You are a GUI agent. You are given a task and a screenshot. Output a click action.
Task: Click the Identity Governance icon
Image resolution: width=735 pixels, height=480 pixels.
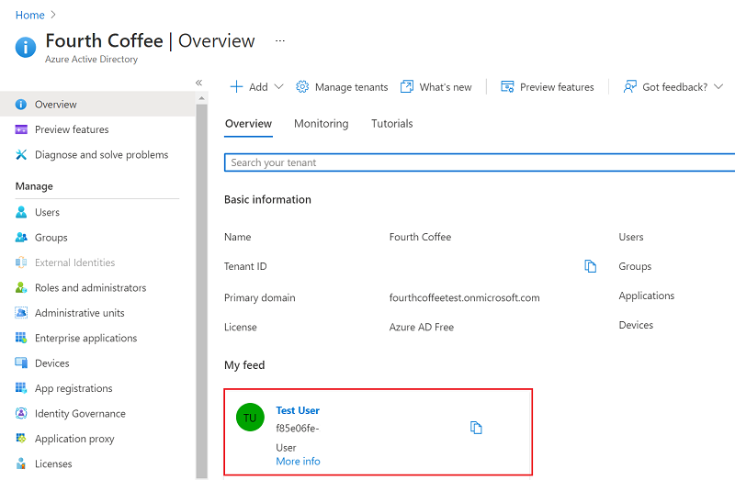tap(21, 414)
